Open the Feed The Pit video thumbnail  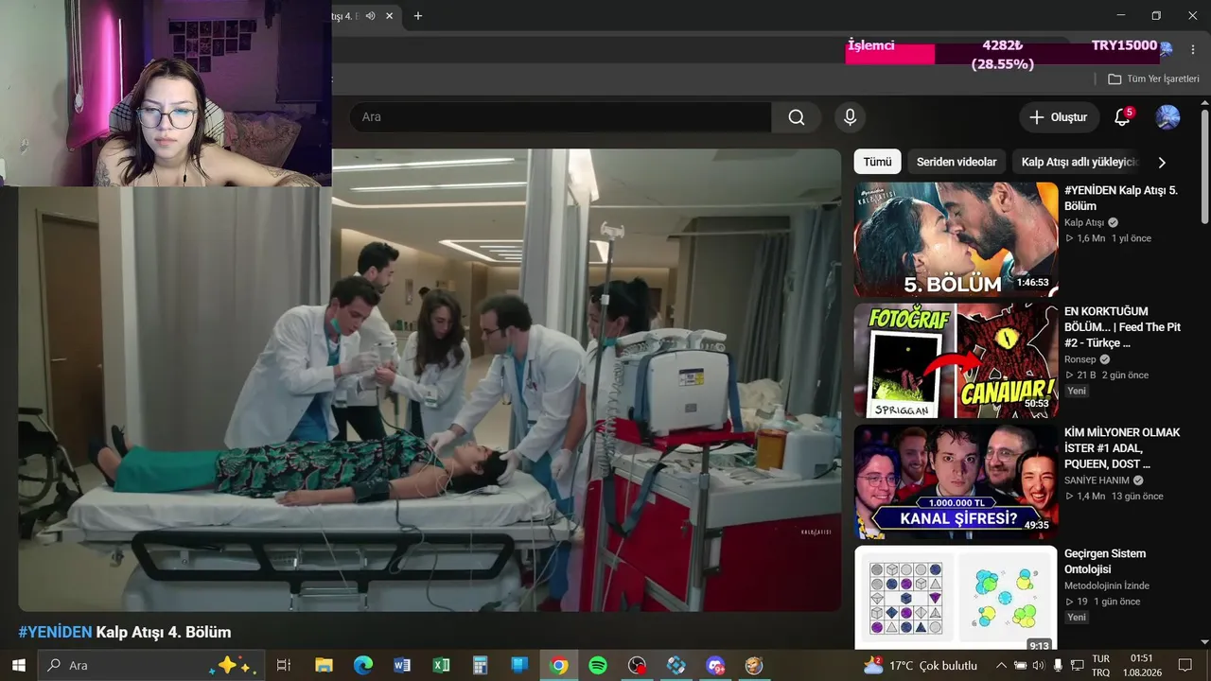(956, 360)
